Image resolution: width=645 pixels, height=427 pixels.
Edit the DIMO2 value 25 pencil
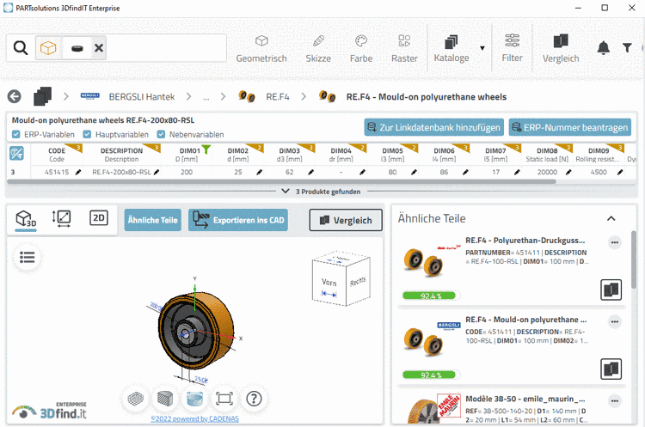(259, 172)
